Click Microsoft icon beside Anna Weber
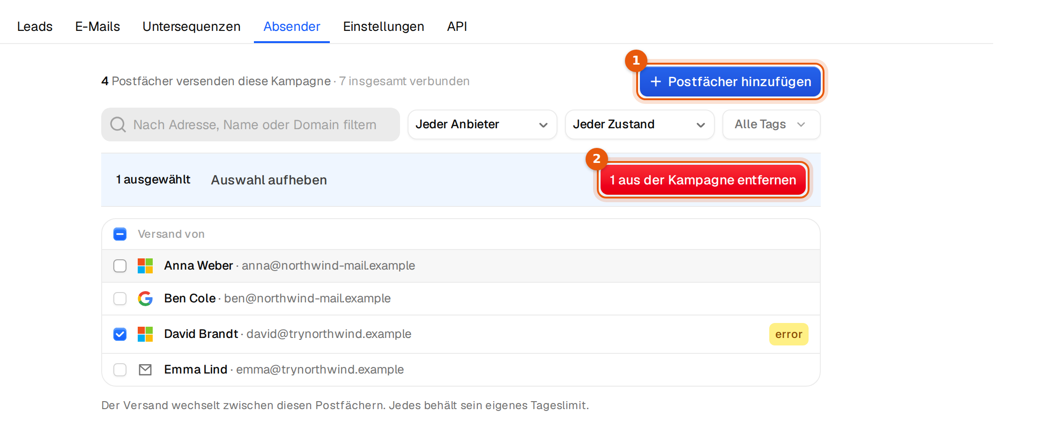Viewport: 1040px width, 440px height. click(x=145, y=266)
